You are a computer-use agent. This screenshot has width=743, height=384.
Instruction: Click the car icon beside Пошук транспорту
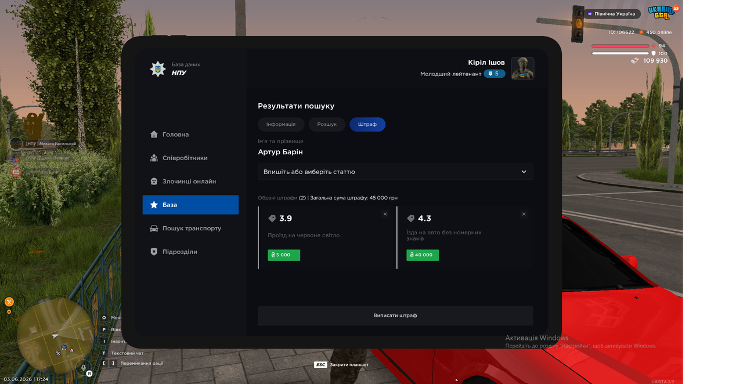tap(154, 229)
